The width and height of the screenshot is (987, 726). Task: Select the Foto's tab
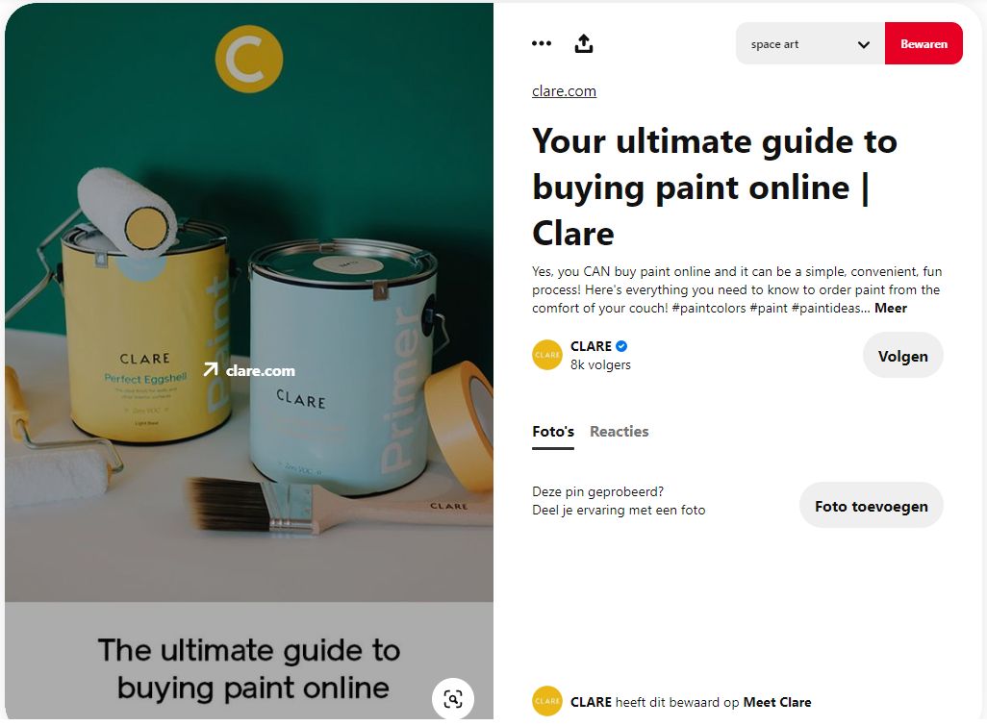tap(553, 432)
